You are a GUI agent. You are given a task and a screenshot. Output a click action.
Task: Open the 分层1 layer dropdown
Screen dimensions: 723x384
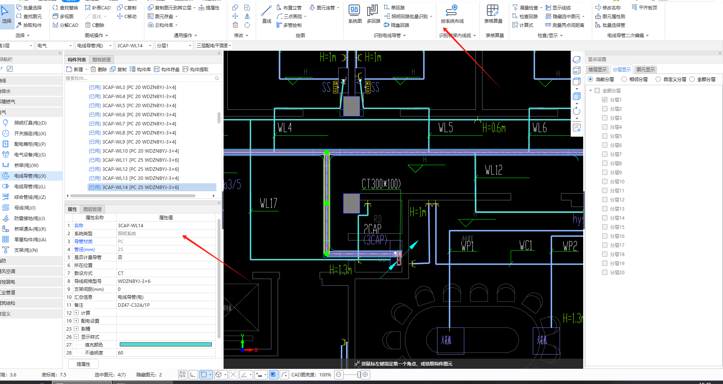[x=174, y=45]
